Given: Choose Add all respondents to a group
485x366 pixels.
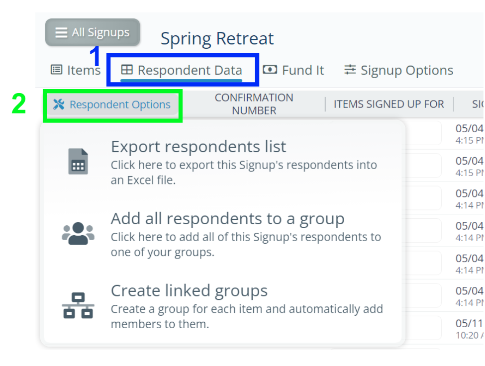Looking at the screenshot, I should point(228,218).
